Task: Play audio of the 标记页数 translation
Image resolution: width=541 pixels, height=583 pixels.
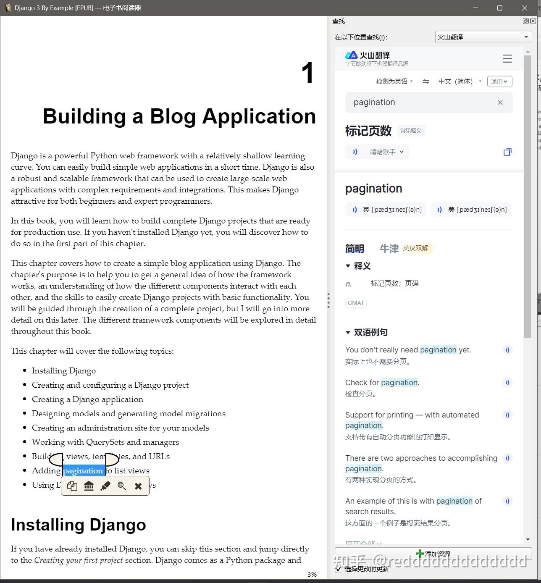Action: pyautogui.click(x=355, y=152)
